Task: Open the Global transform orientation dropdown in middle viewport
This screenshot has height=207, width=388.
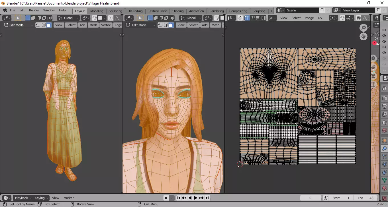Action: coord(191,18)
